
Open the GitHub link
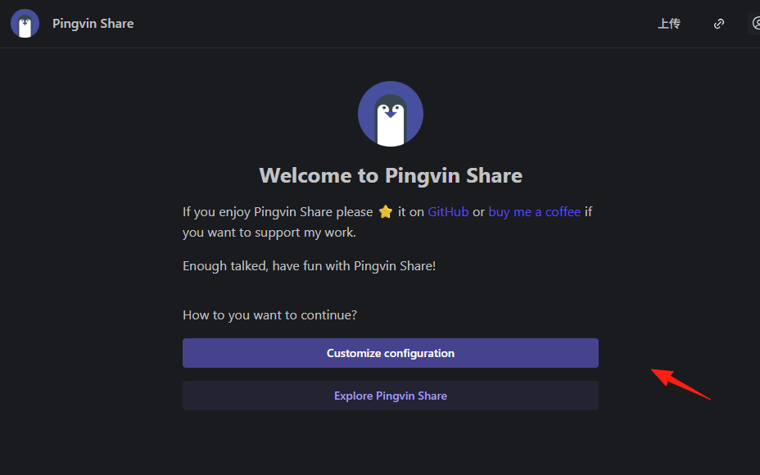point(448,212)
